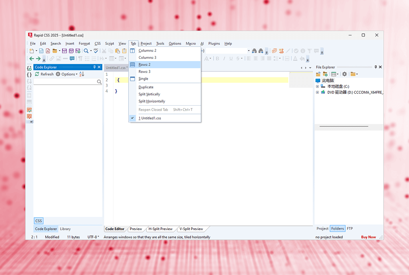This screenshot has width=409, height=275.
Task: Pin the File Explorer panel
Action: [x=376, y=67]
